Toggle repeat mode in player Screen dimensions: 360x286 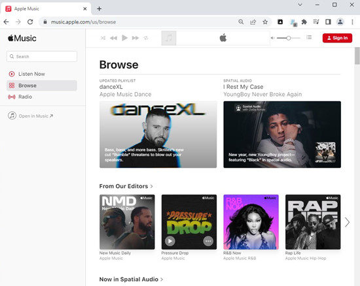coord(146,38)
